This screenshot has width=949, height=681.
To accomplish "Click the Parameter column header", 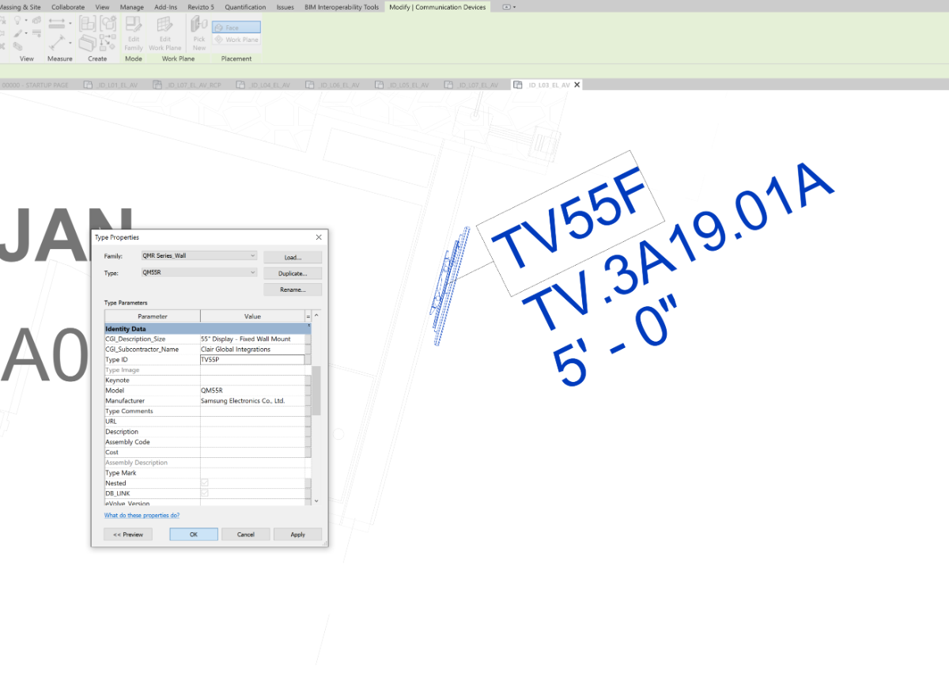I will tap(153, 316).
